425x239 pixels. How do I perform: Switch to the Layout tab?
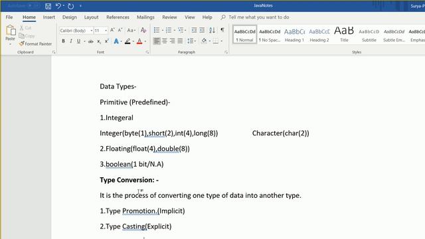pyautogui.click(x=91, y=17)
